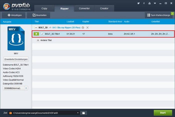The height and width of the screenshot is (117, 175).
Task: Open the Twitter link icon
Action: [x=138, y=3]
